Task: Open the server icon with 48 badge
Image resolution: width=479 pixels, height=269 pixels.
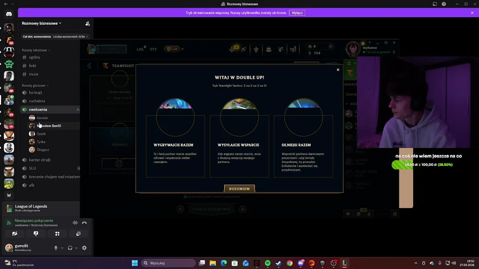Action: pyautogui.click(x=9, y=88)
